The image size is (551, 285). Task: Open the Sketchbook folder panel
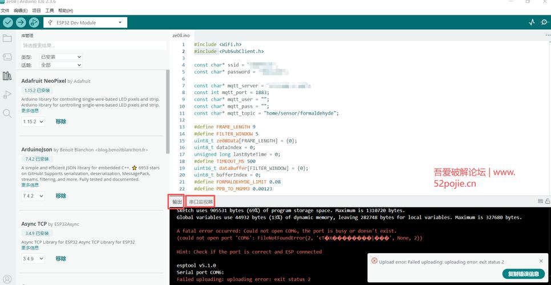pyautogui.click(x=7, y=38)
